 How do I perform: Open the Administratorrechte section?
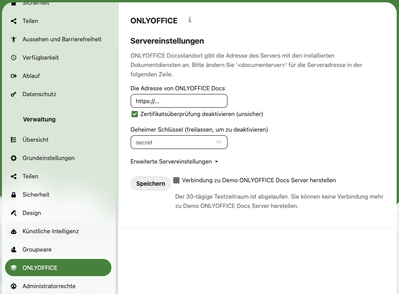click(58, 286)
